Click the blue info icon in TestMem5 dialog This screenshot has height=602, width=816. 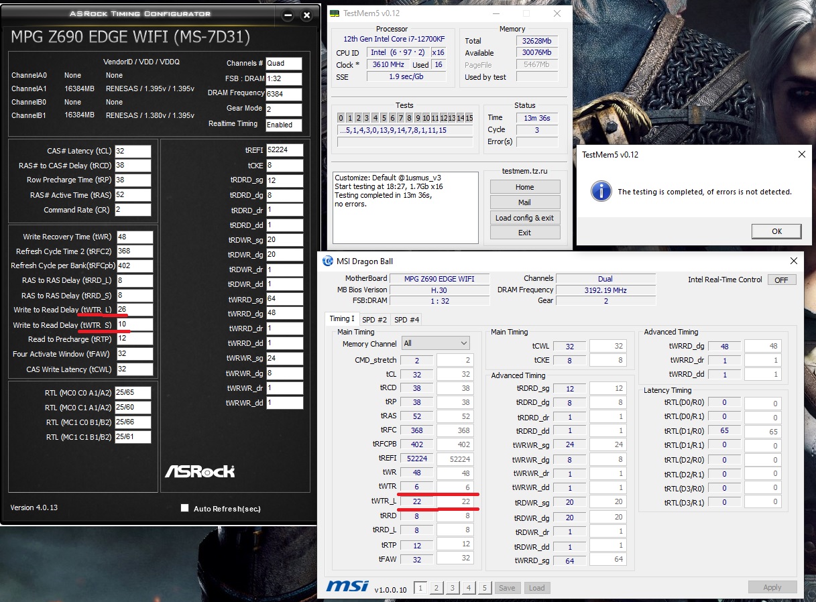[601, 191]
